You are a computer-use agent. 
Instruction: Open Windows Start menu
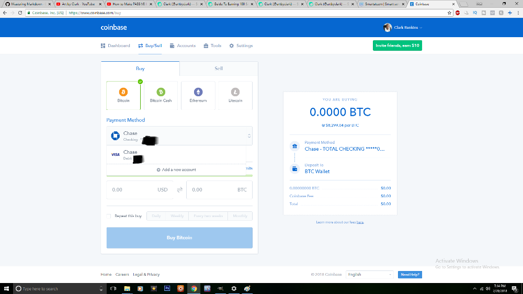[6, 289]
